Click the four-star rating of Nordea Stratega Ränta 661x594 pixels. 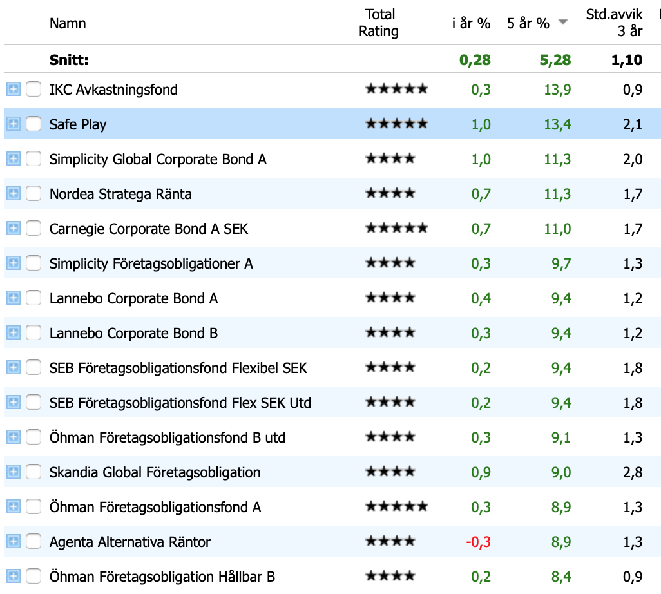390,193
